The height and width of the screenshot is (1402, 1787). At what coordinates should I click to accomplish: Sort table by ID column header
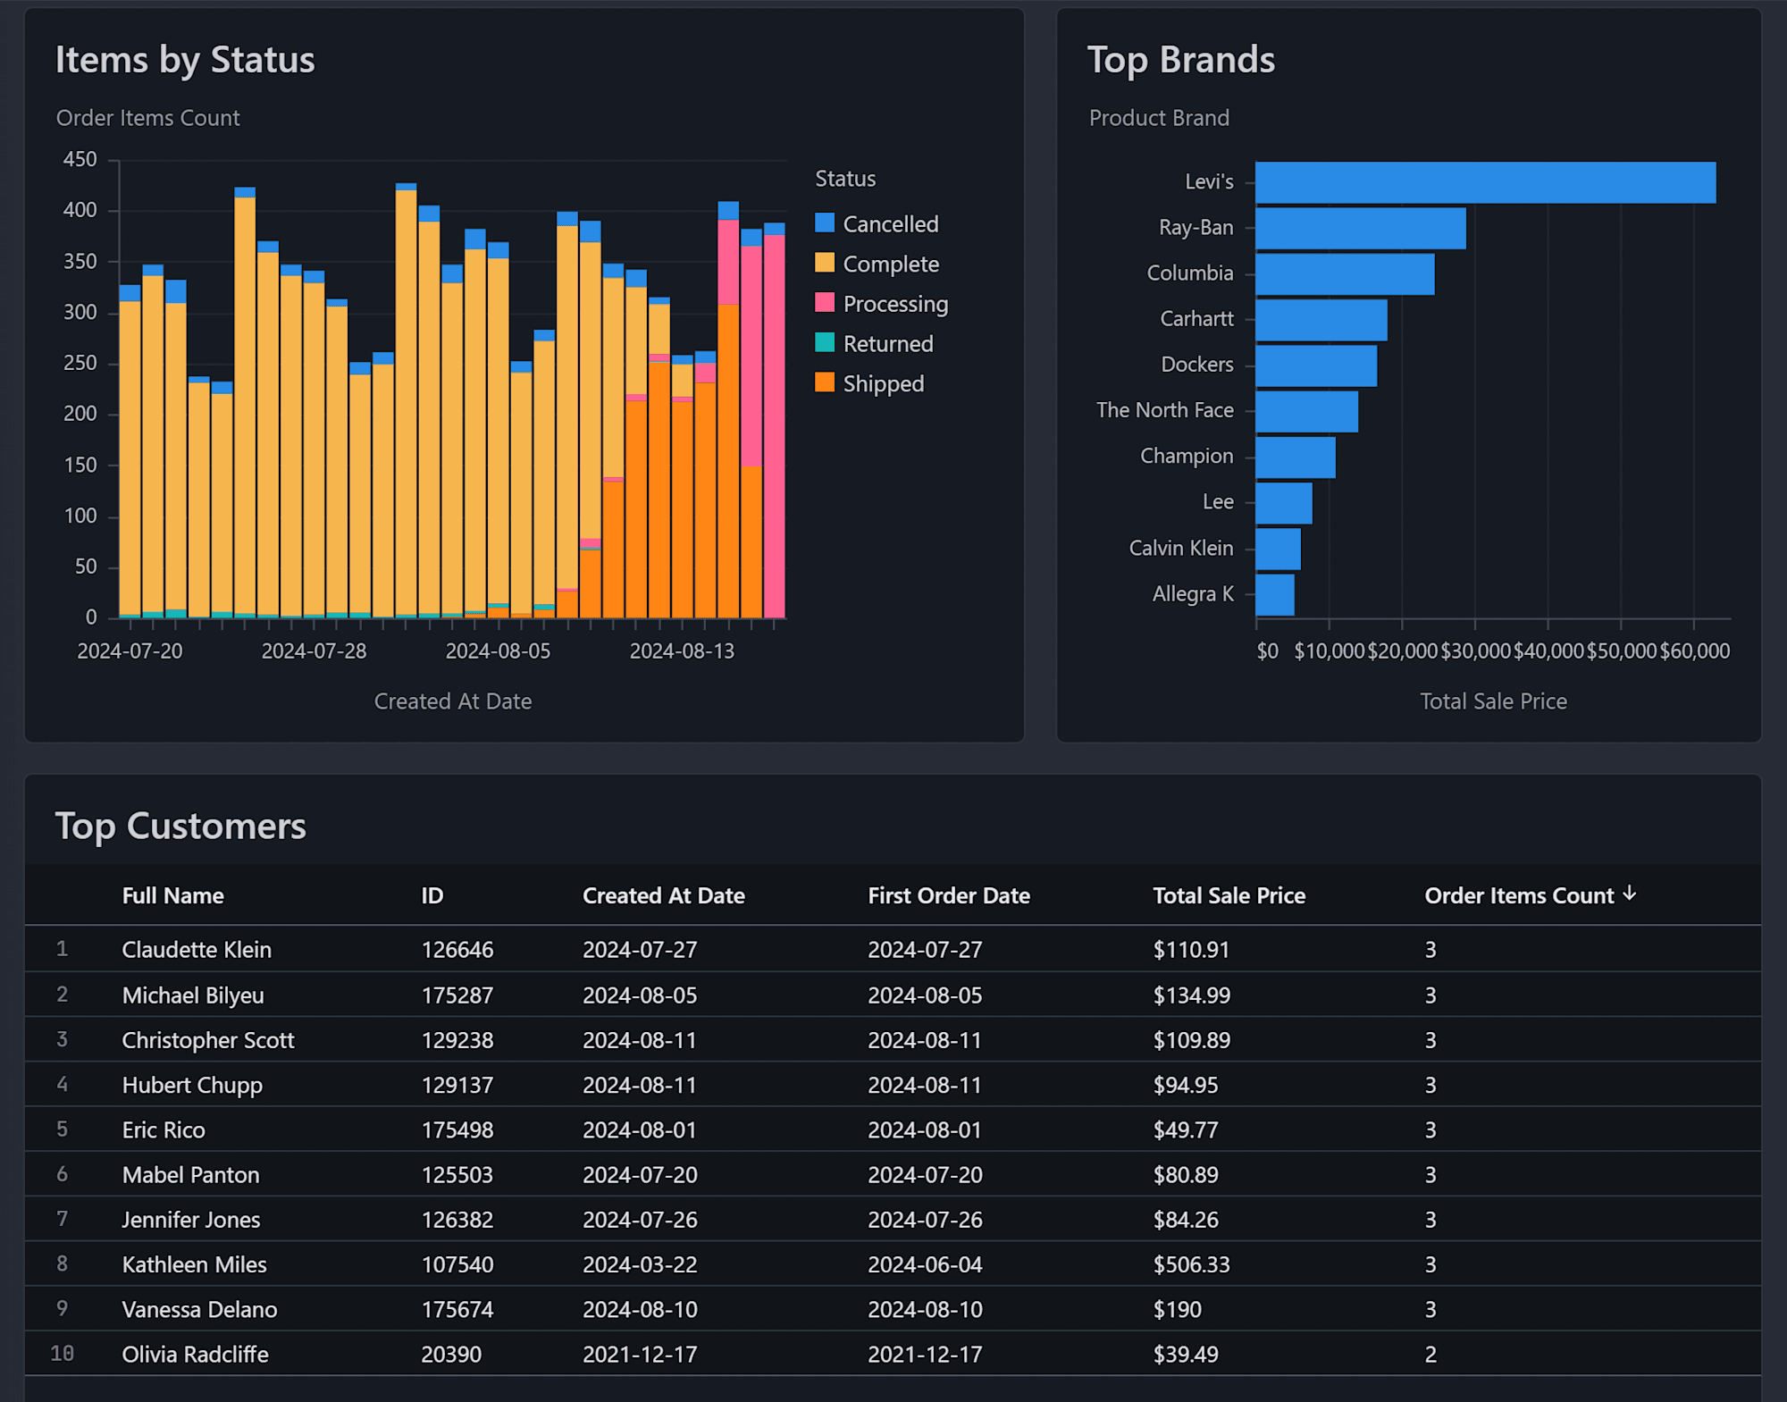432,895
